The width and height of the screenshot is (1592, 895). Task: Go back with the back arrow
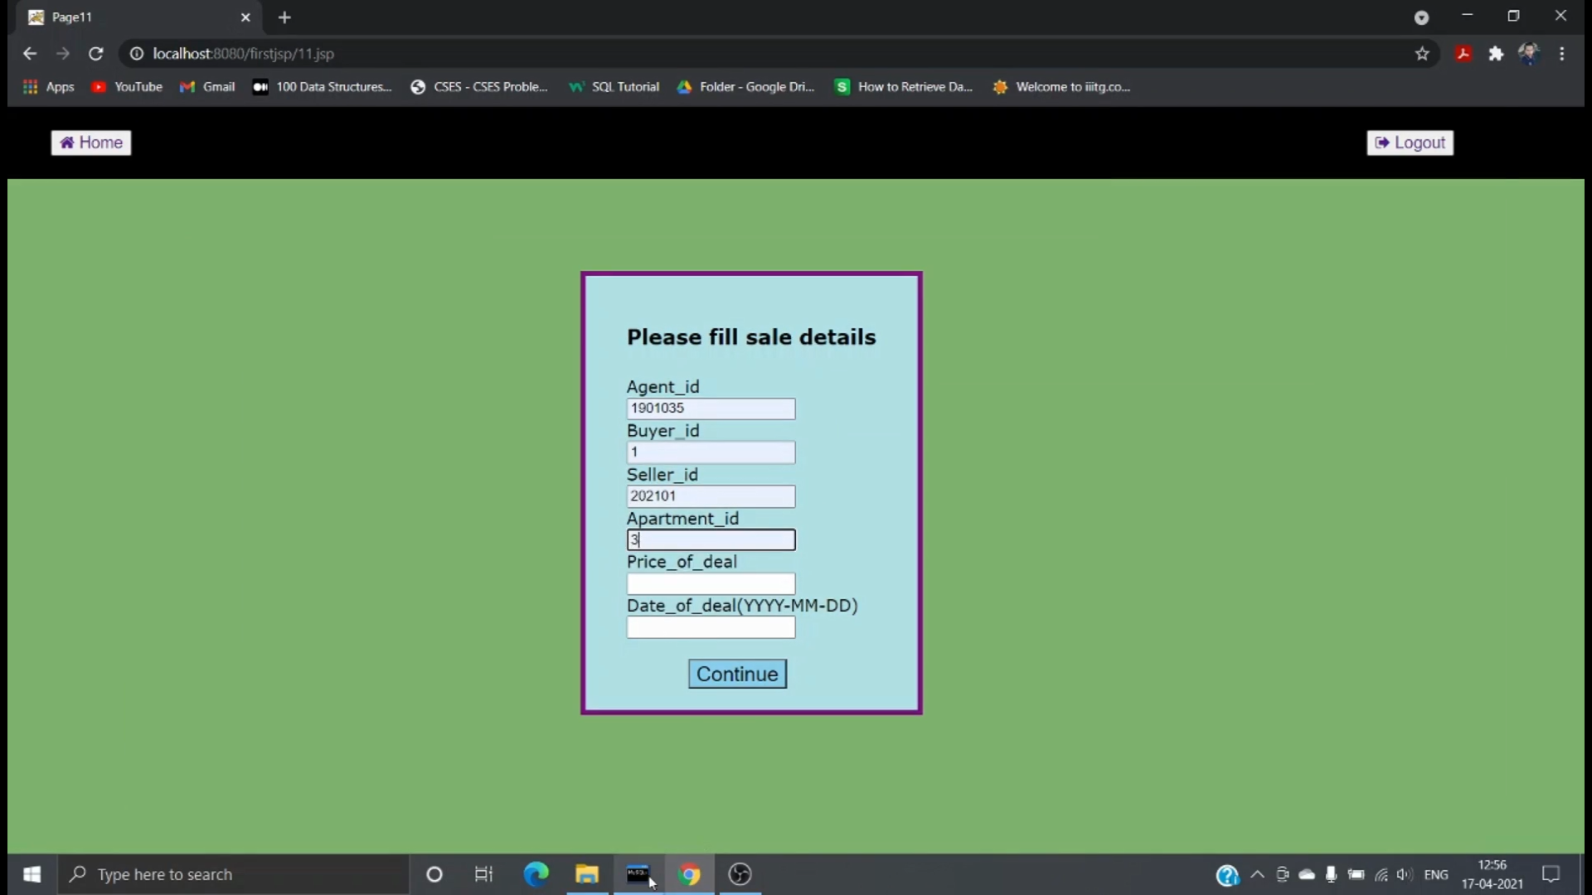pos(30,54)
